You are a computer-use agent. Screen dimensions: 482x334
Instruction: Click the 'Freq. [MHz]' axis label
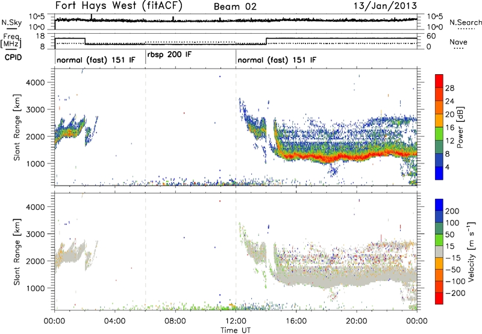click(11, 41)
